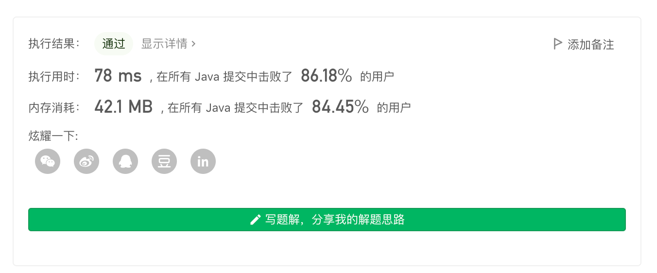Click the 86.18% runtime percentile
The width and height of the screenshot is (657, 273).
click(x=327, y=76)
